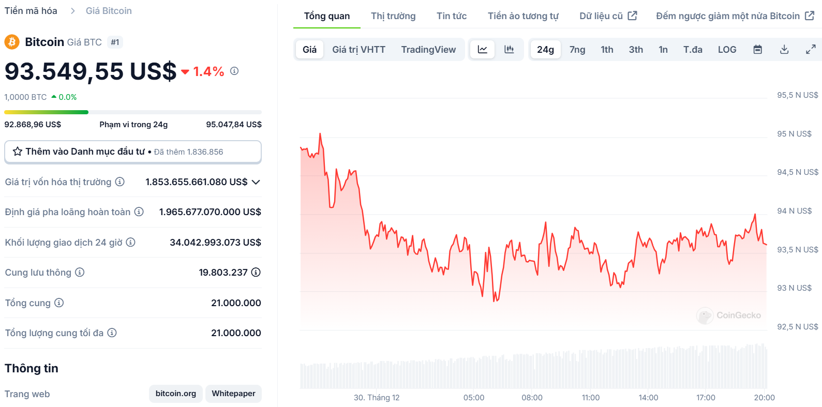Show info for Tổng lượng cung tối đa

pos(112,333)
